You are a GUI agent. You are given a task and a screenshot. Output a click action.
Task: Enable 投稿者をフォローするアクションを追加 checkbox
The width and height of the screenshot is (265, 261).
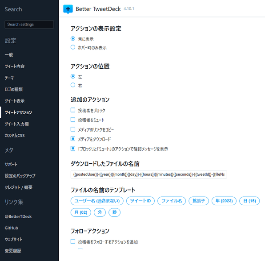tap(73, 241)
